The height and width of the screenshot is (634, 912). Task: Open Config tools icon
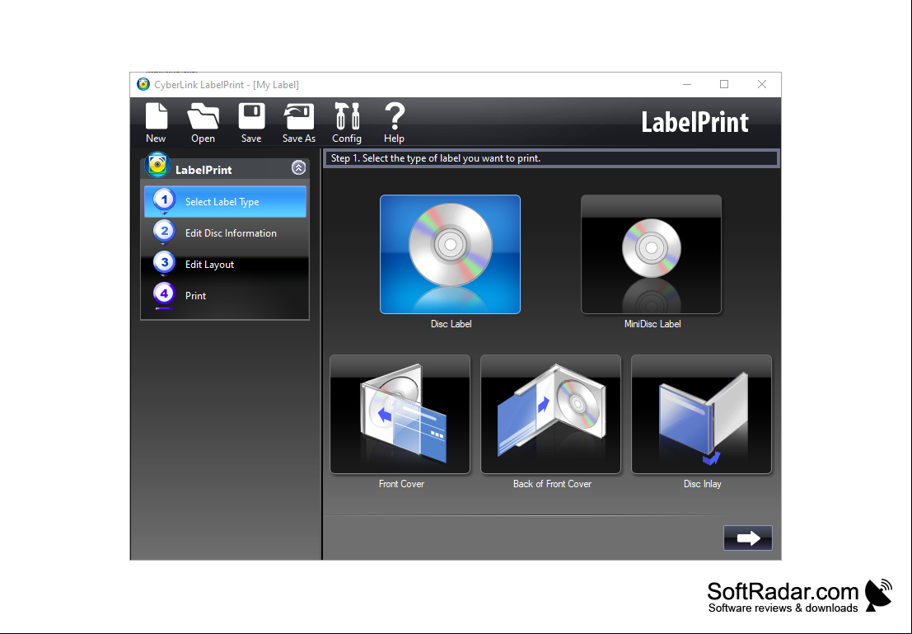(347, 116)
